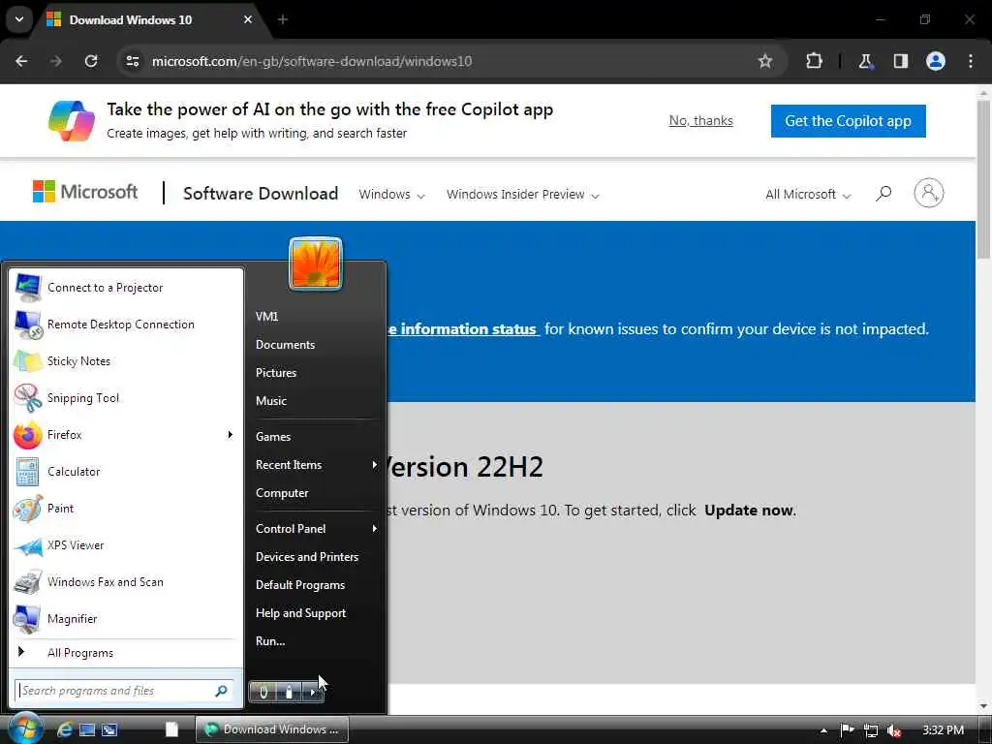Screen dimensions: 992x744
Task: Open the blank document icon on the taskbar
Action: coord(171,729)
